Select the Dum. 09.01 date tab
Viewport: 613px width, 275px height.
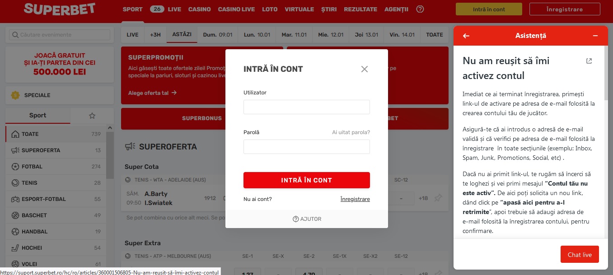(218, 35)
